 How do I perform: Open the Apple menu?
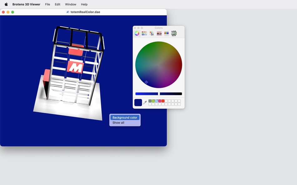(6, 4)
